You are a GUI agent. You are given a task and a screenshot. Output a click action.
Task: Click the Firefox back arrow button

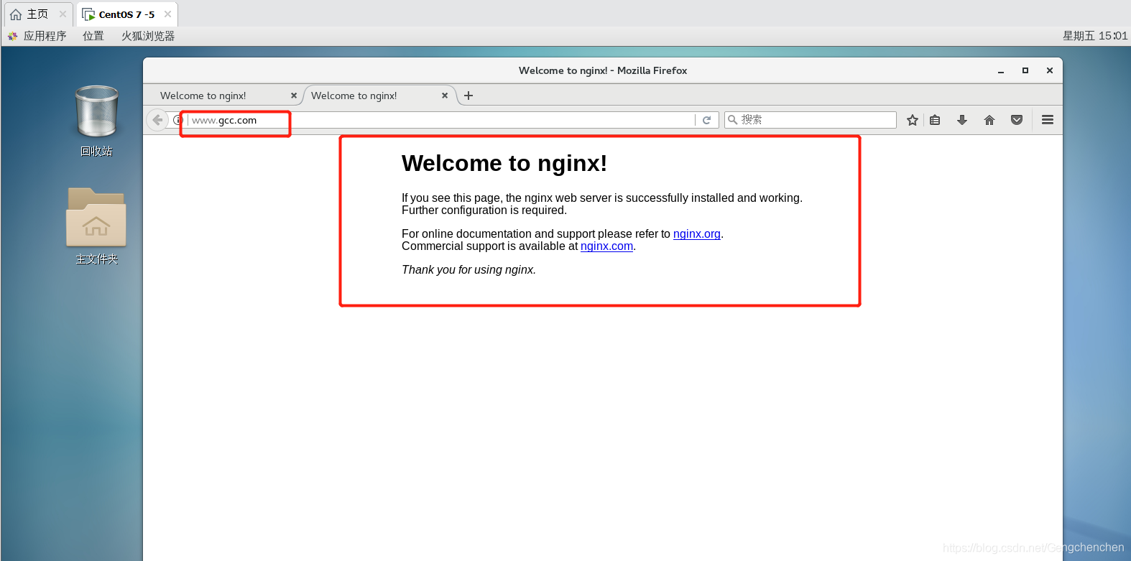click(x=157, y=120)
